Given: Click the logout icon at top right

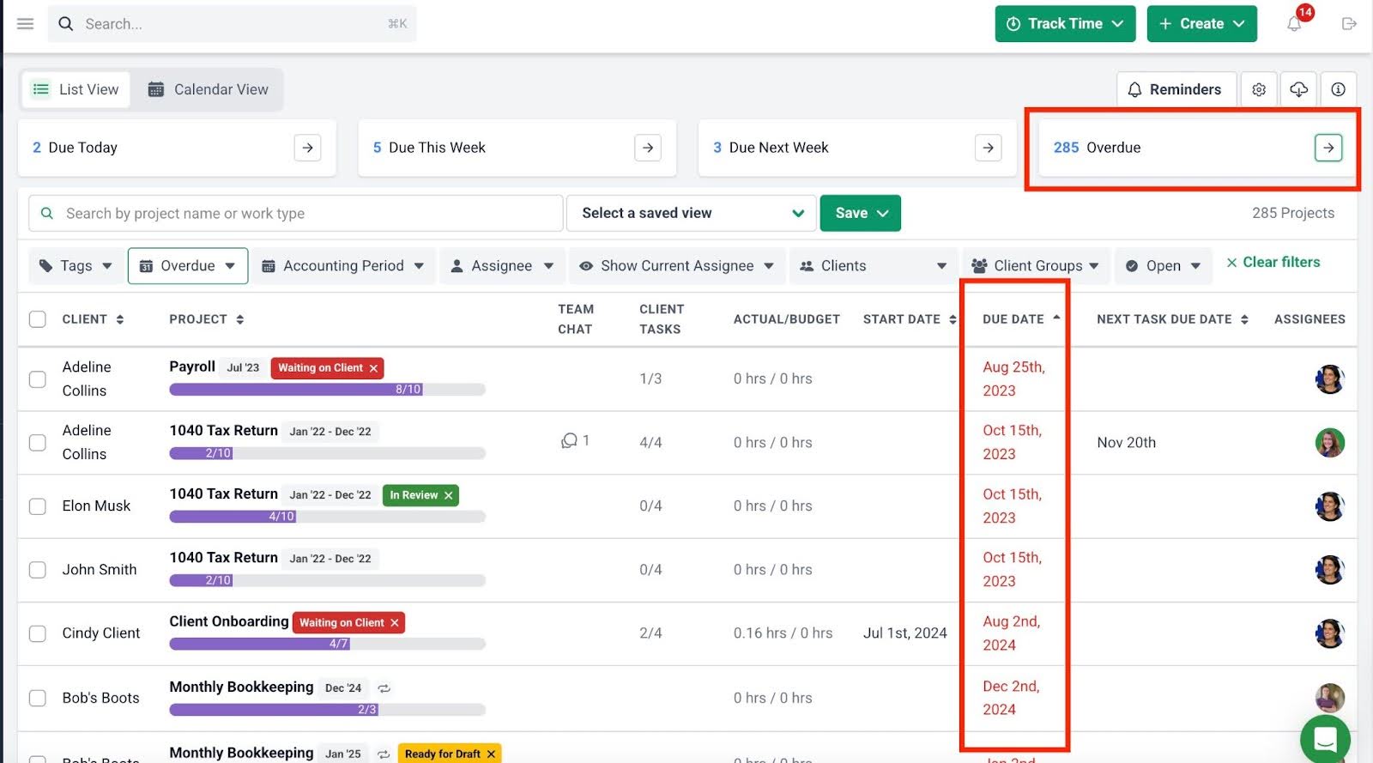Looking at the screenshot, I should coord(1349,24).
